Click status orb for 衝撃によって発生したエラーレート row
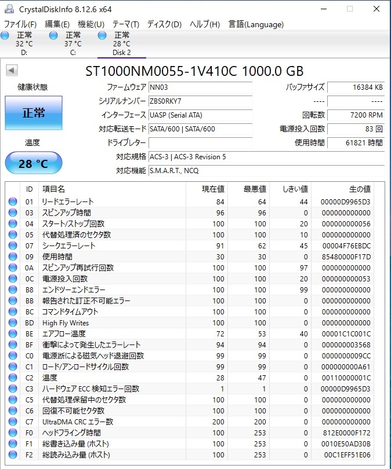The width and height of the screenshot is (391, 469). tap(13, 345)
